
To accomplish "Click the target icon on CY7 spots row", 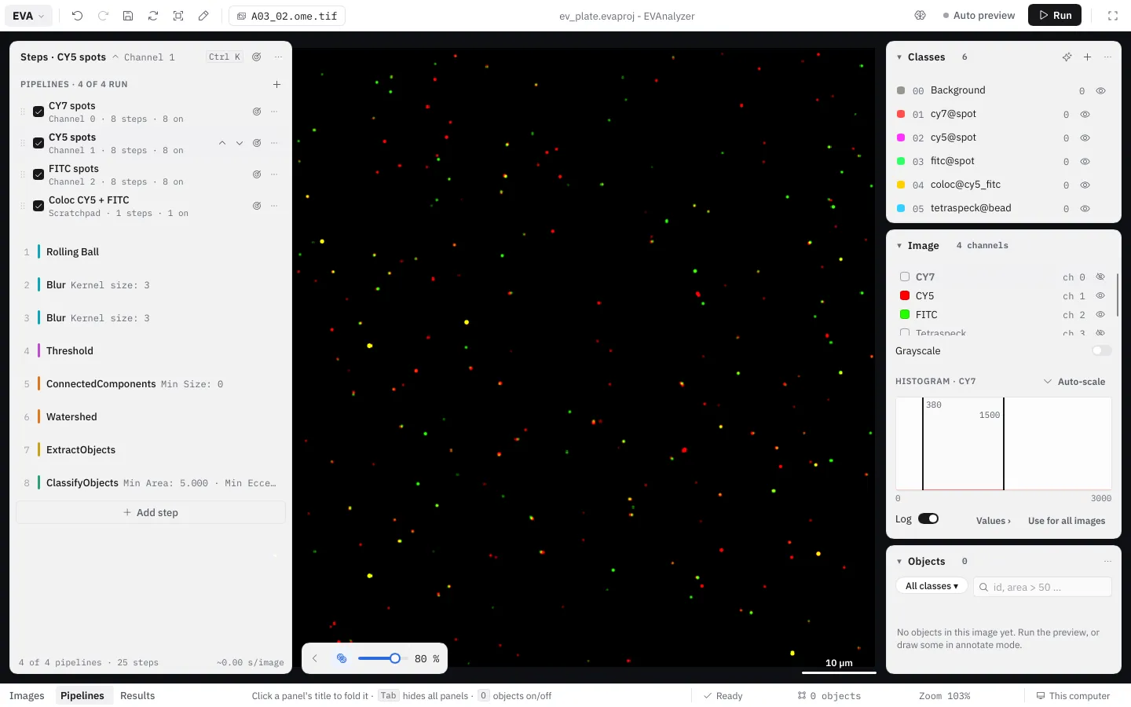I will pos(257,112).
